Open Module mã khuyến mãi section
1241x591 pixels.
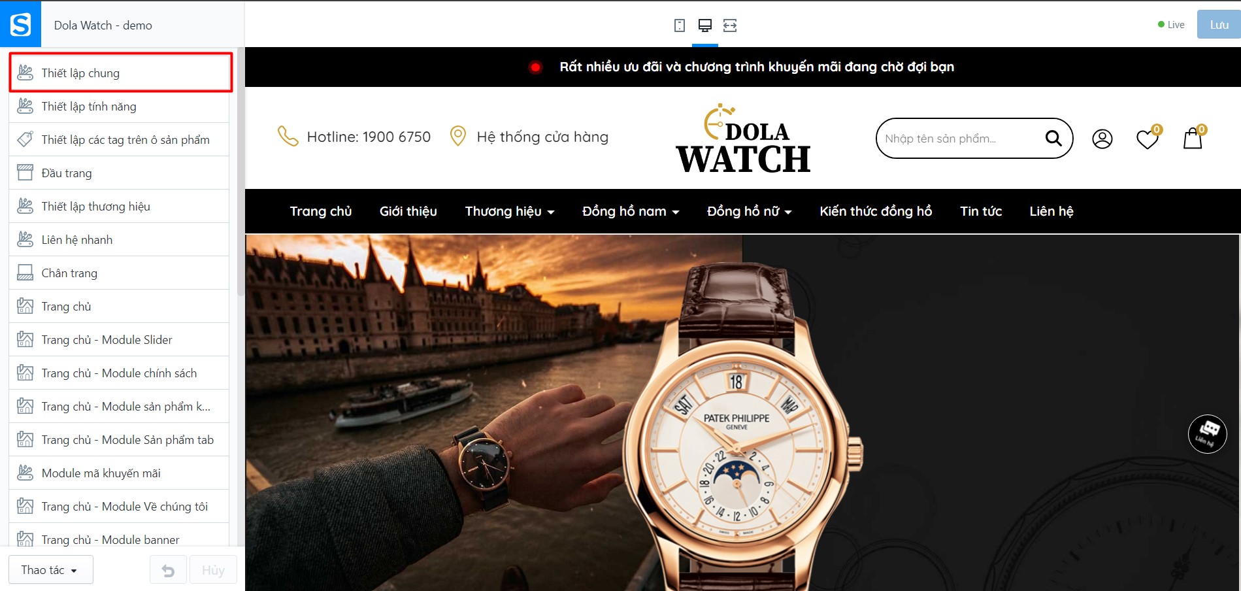(119, 473)
